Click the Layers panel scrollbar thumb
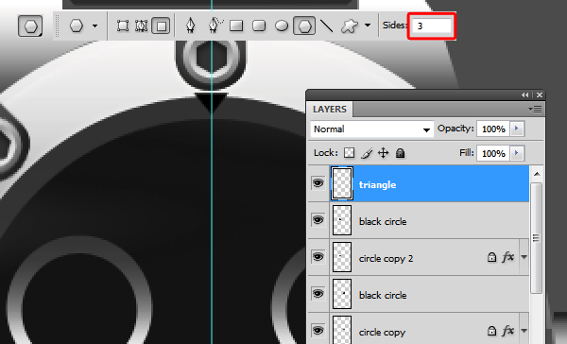Viewport: 567px width, 344px height. point(537,238)
